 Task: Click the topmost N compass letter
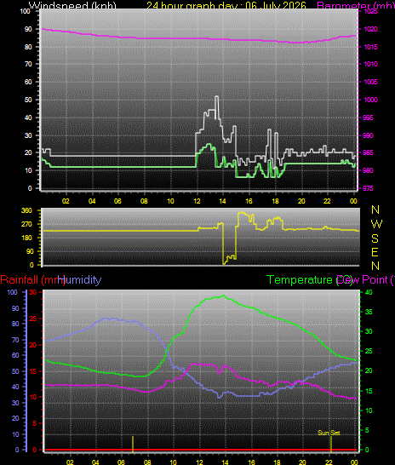[x=375, y=210]
